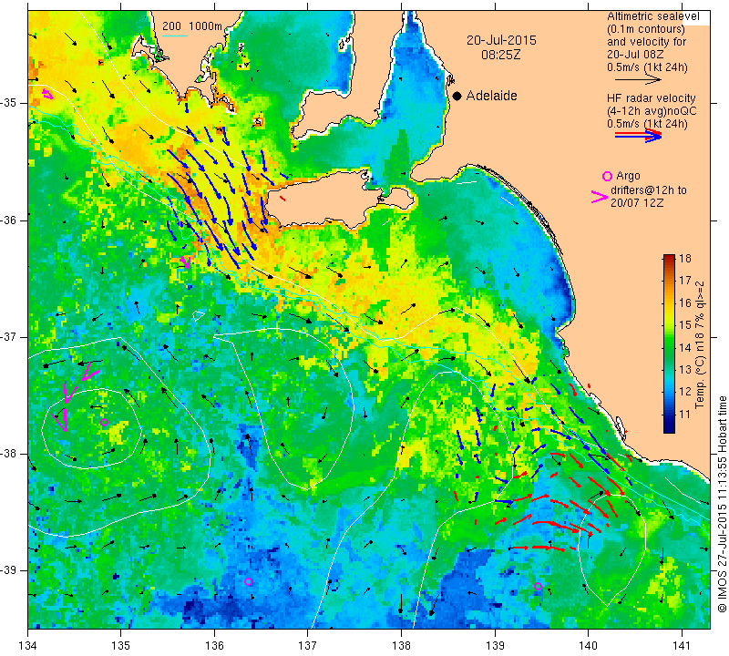Click the Argo float marker near 139.5E 39.1S
The width and height of the screenshot is (729, 656).
(538, 586)
